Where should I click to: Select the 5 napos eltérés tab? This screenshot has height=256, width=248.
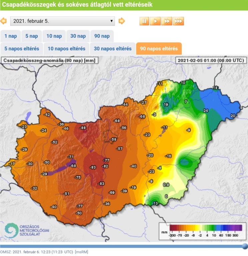coord(22,49)
